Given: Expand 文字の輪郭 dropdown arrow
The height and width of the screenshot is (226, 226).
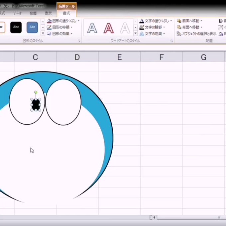Looking at the screenshot, I should (x=164, y=27).
